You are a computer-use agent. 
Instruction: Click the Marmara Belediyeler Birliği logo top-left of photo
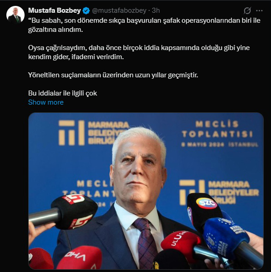click(x=94, y=132)
